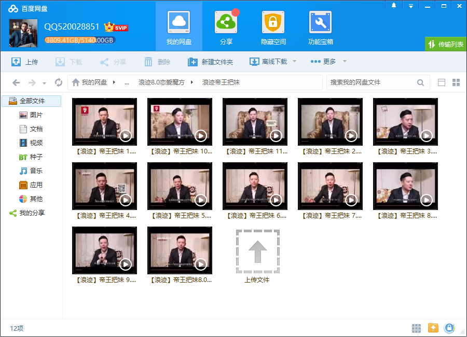Switch to list view layout
This screenshot has height=337, width=467.
(442, 82)
